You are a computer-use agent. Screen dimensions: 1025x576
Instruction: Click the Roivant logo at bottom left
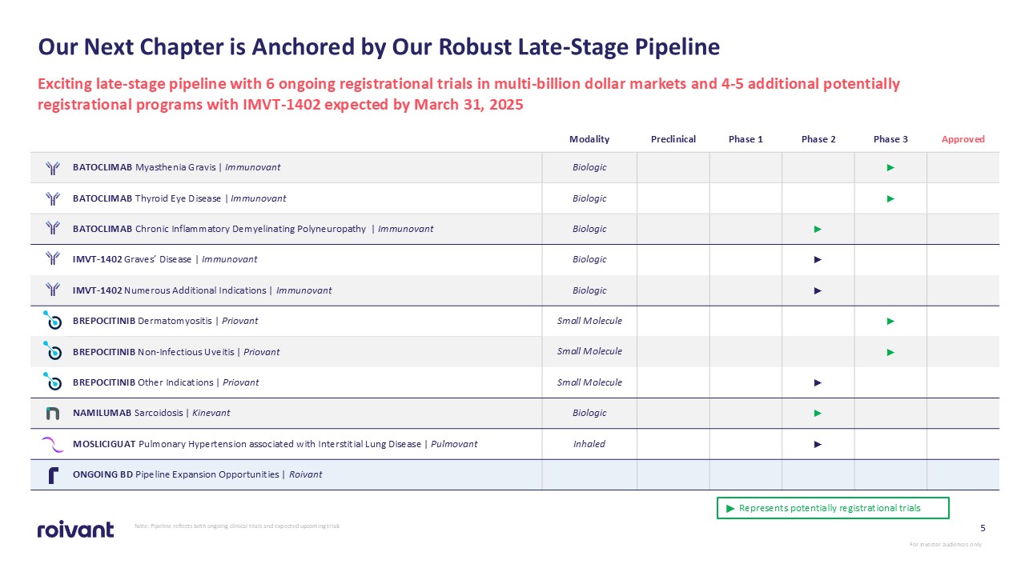coord(76,529)
